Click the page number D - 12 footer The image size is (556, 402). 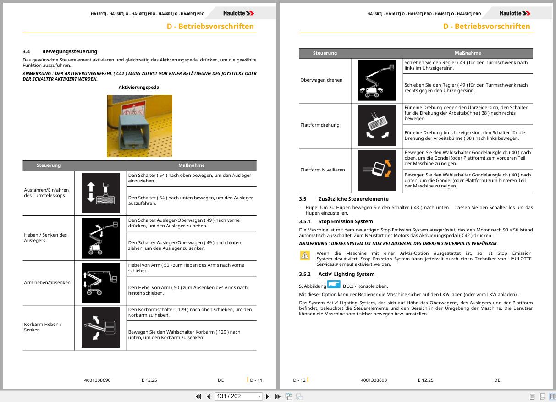click(299, 380)
